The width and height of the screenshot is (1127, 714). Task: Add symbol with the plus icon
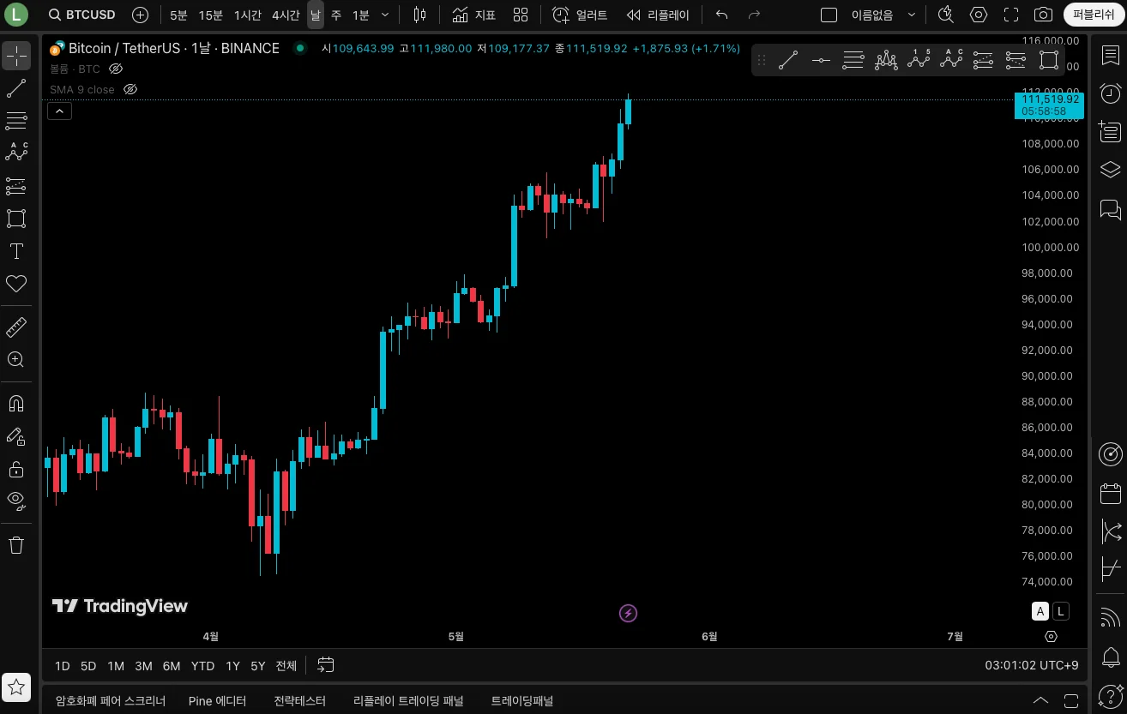point(141,15)
